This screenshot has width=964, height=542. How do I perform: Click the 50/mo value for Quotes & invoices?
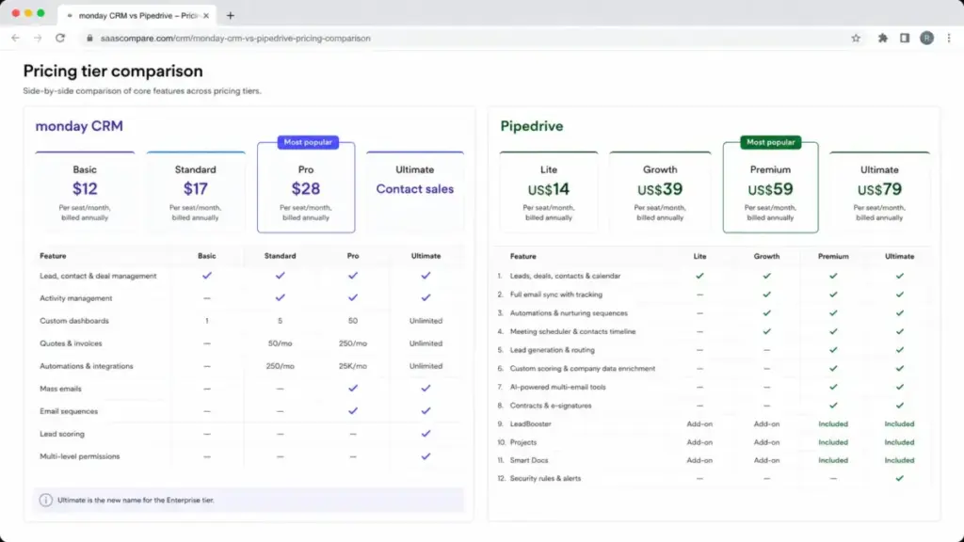pyautogui.click(x=280, y=343)
